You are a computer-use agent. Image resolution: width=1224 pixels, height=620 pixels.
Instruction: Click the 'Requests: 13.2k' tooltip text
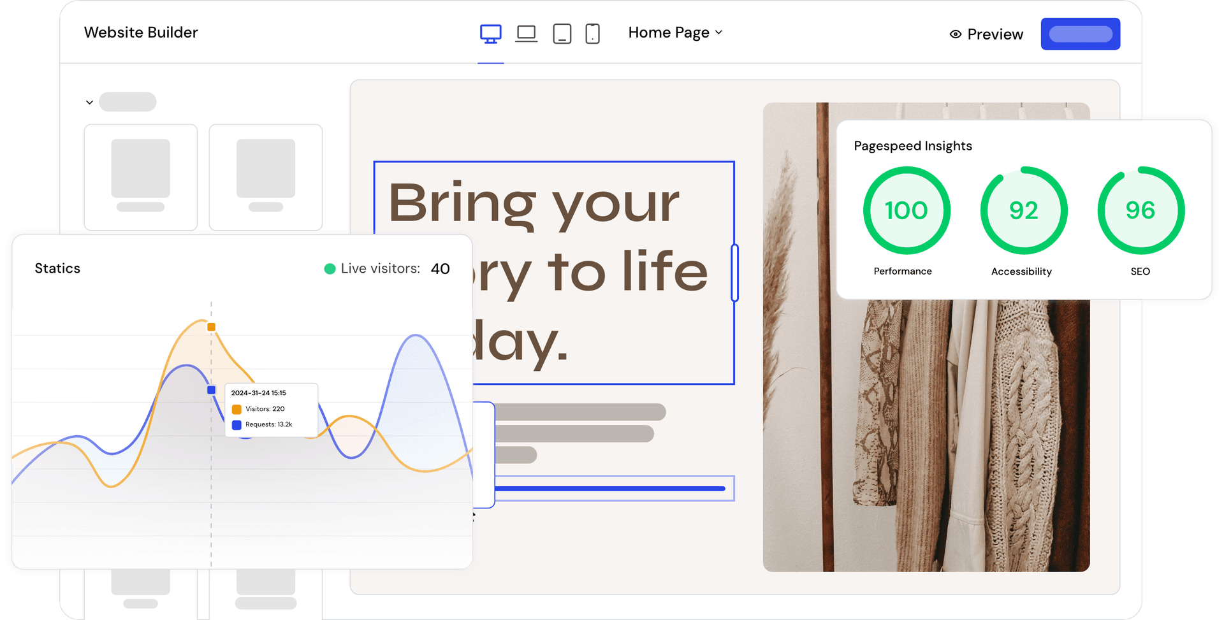coord(269,424)
